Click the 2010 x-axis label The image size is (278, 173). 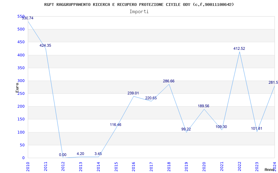point(28,167)
